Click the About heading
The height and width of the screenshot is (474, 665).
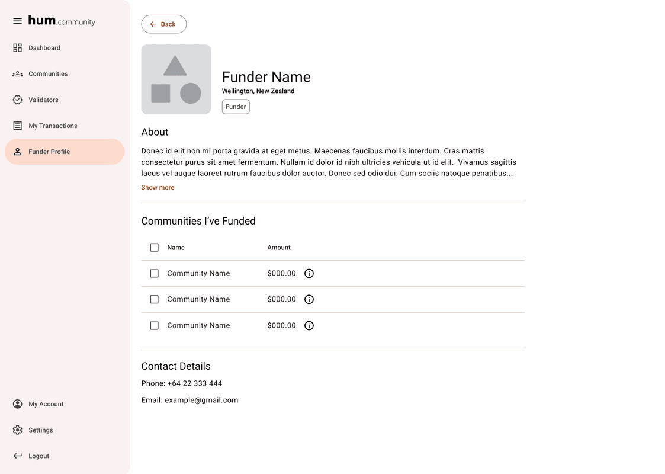tap(155, 132)
